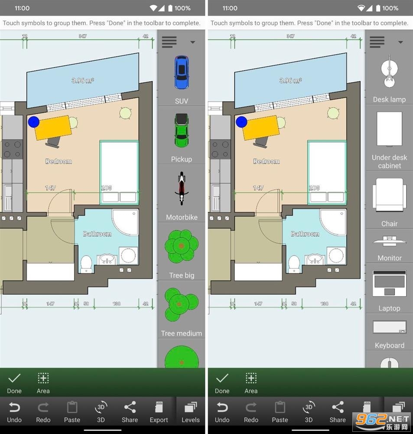Image resolution: width=413 pixels, height=434 pixels.
Task: Tap Export in left screen toolbar
Action: coord(159,412)
